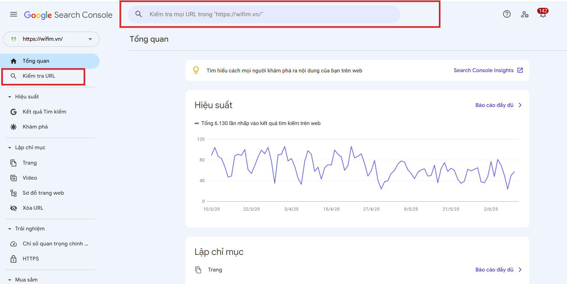Click the Sơ đồ trang web icon
Screen dimensions: 567x284
(x=13, y=193)
